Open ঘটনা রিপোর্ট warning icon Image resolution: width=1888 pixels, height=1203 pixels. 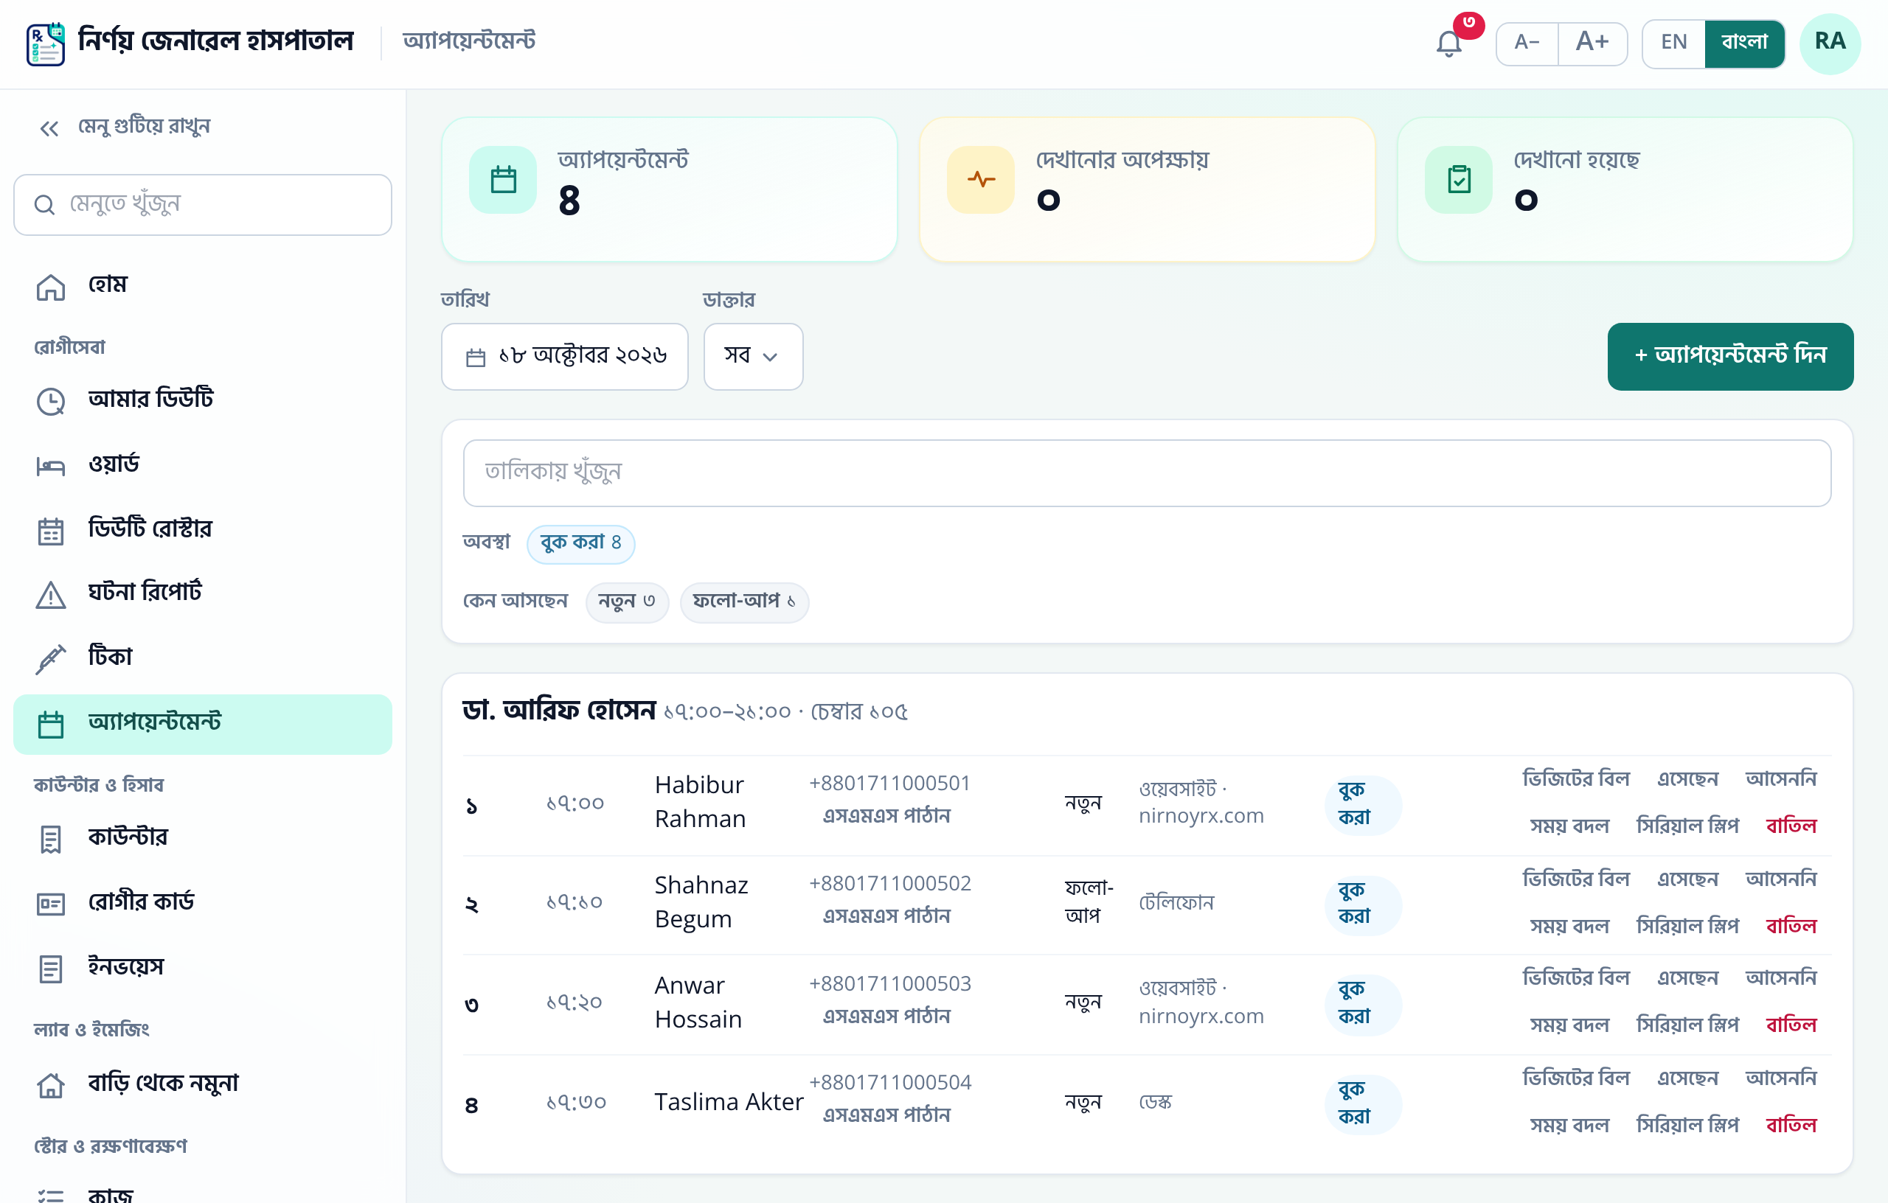point(50,595)
